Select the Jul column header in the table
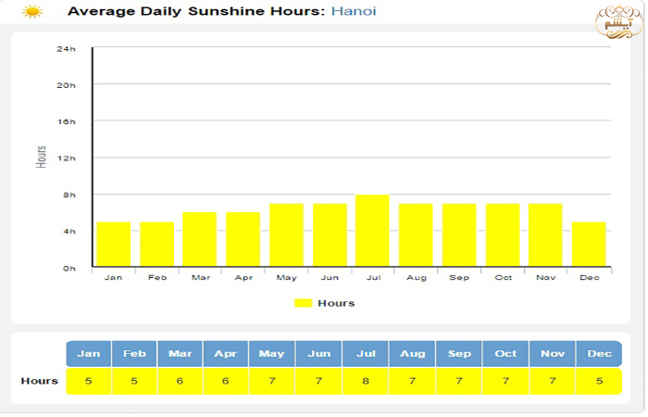Viewport: 648px width, 417px height. 366,354
